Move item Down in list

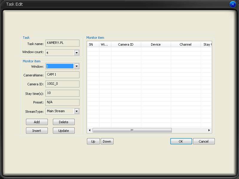107,141
